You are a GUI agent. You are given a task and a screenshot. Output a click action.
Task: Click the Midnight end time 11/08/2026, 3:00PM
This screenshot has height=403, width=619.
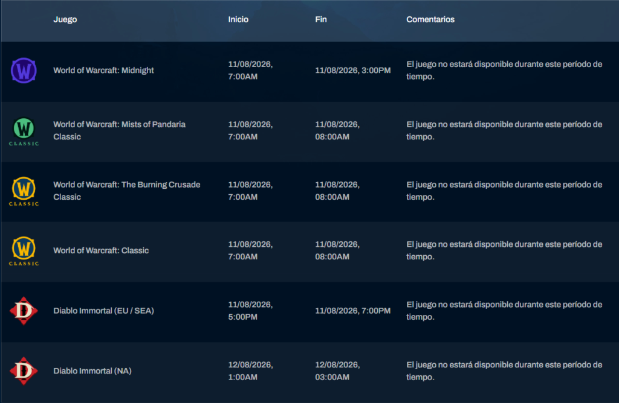pos(353,71)
